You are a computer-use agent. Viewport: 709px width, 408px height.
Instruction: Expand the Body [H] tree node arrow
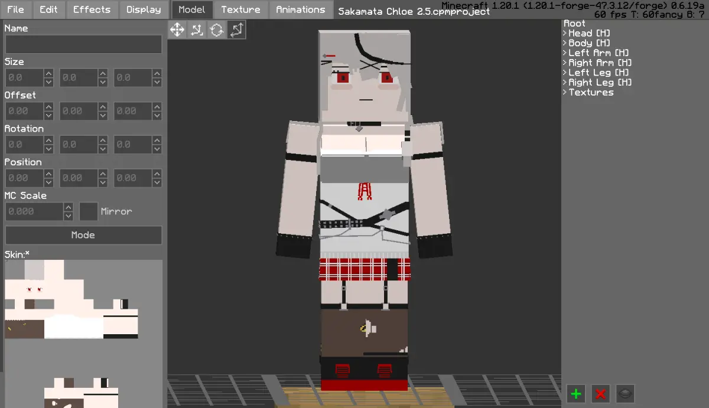(x=565, y=43)
